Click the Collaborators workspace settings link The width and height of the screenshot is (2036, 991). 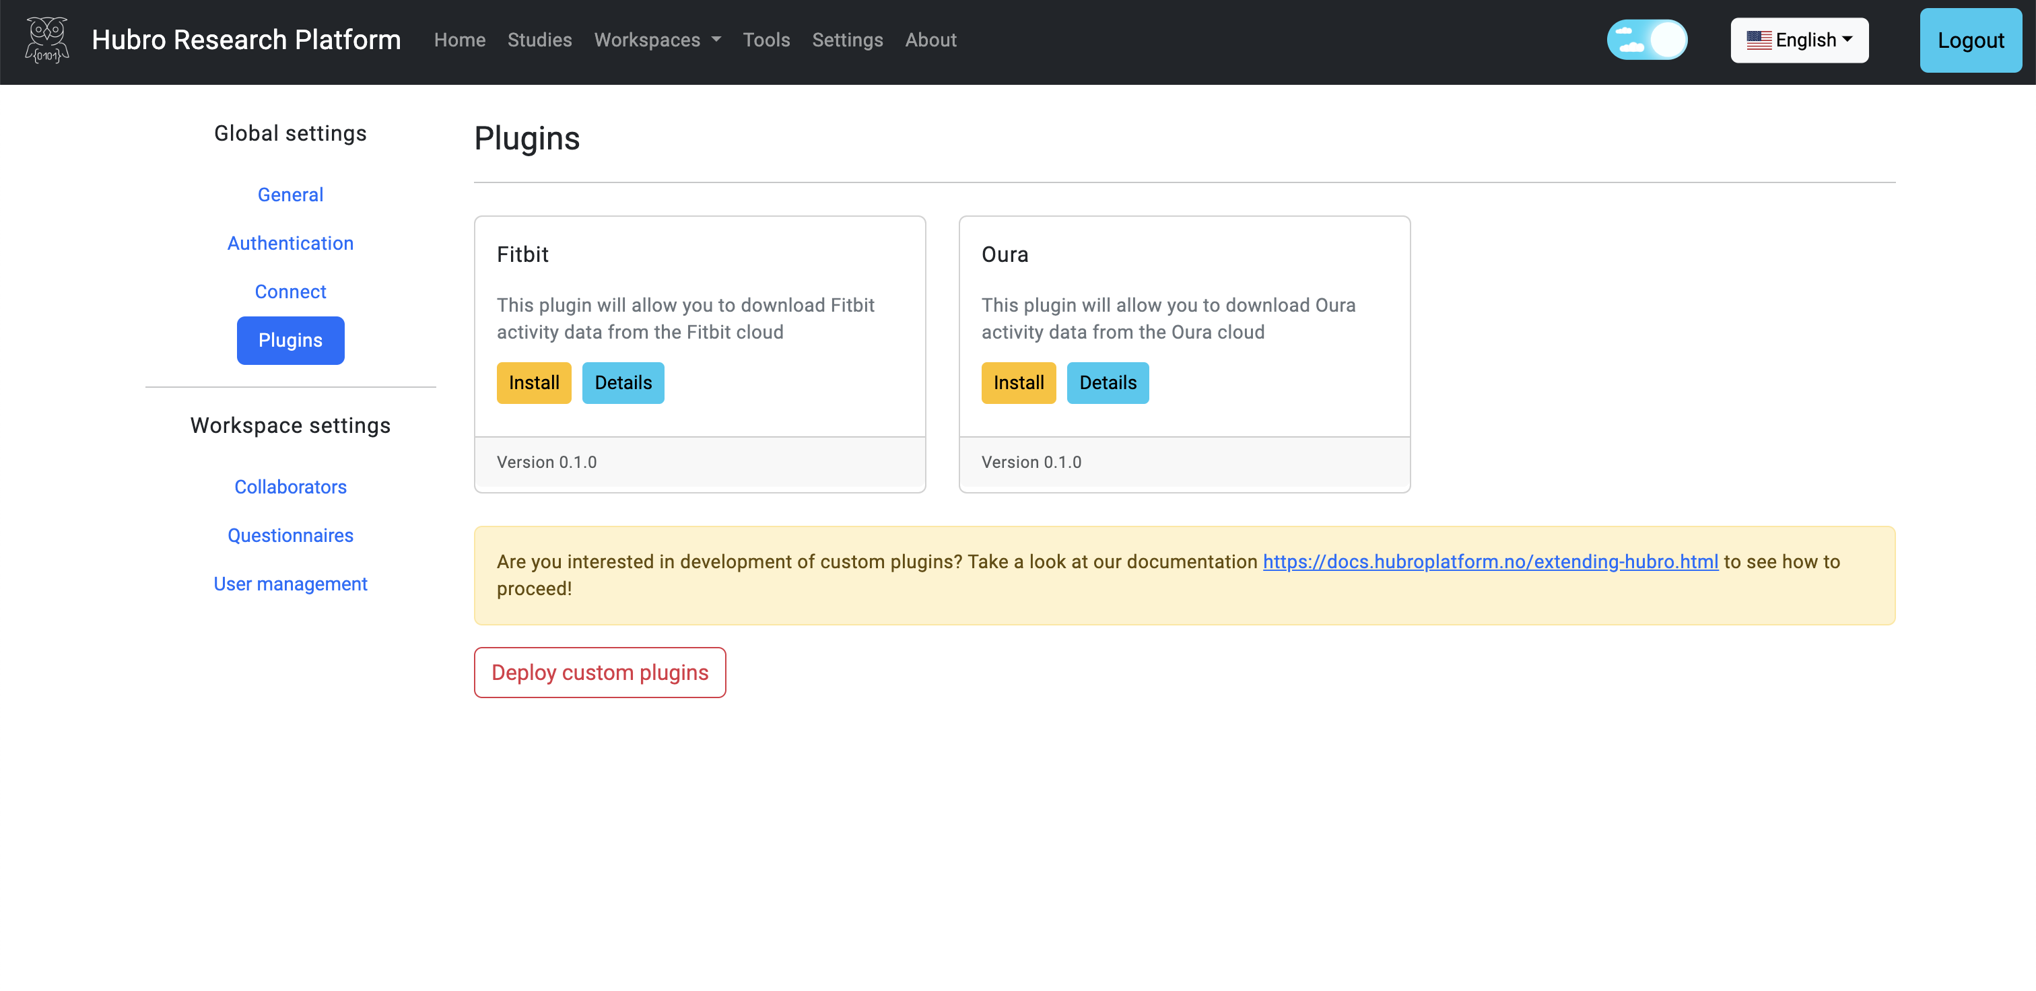point(290,487)
